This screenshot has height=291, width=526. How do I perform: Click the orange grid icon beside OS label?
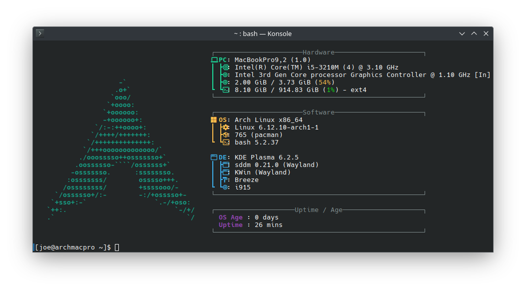[214, 120]
